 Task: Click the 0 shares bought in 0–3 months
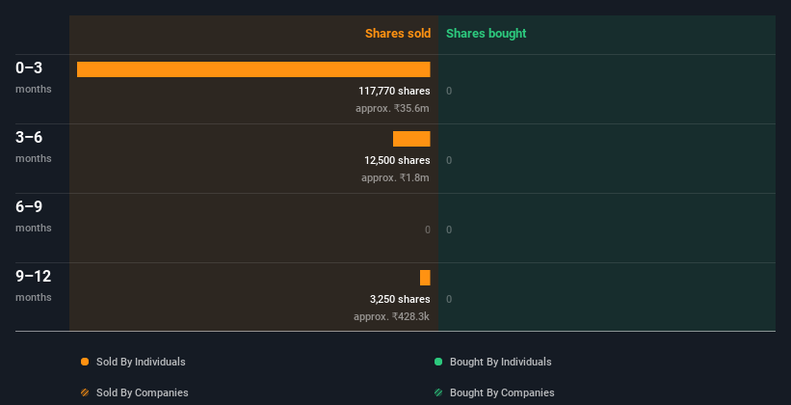(x=449, y=91)
